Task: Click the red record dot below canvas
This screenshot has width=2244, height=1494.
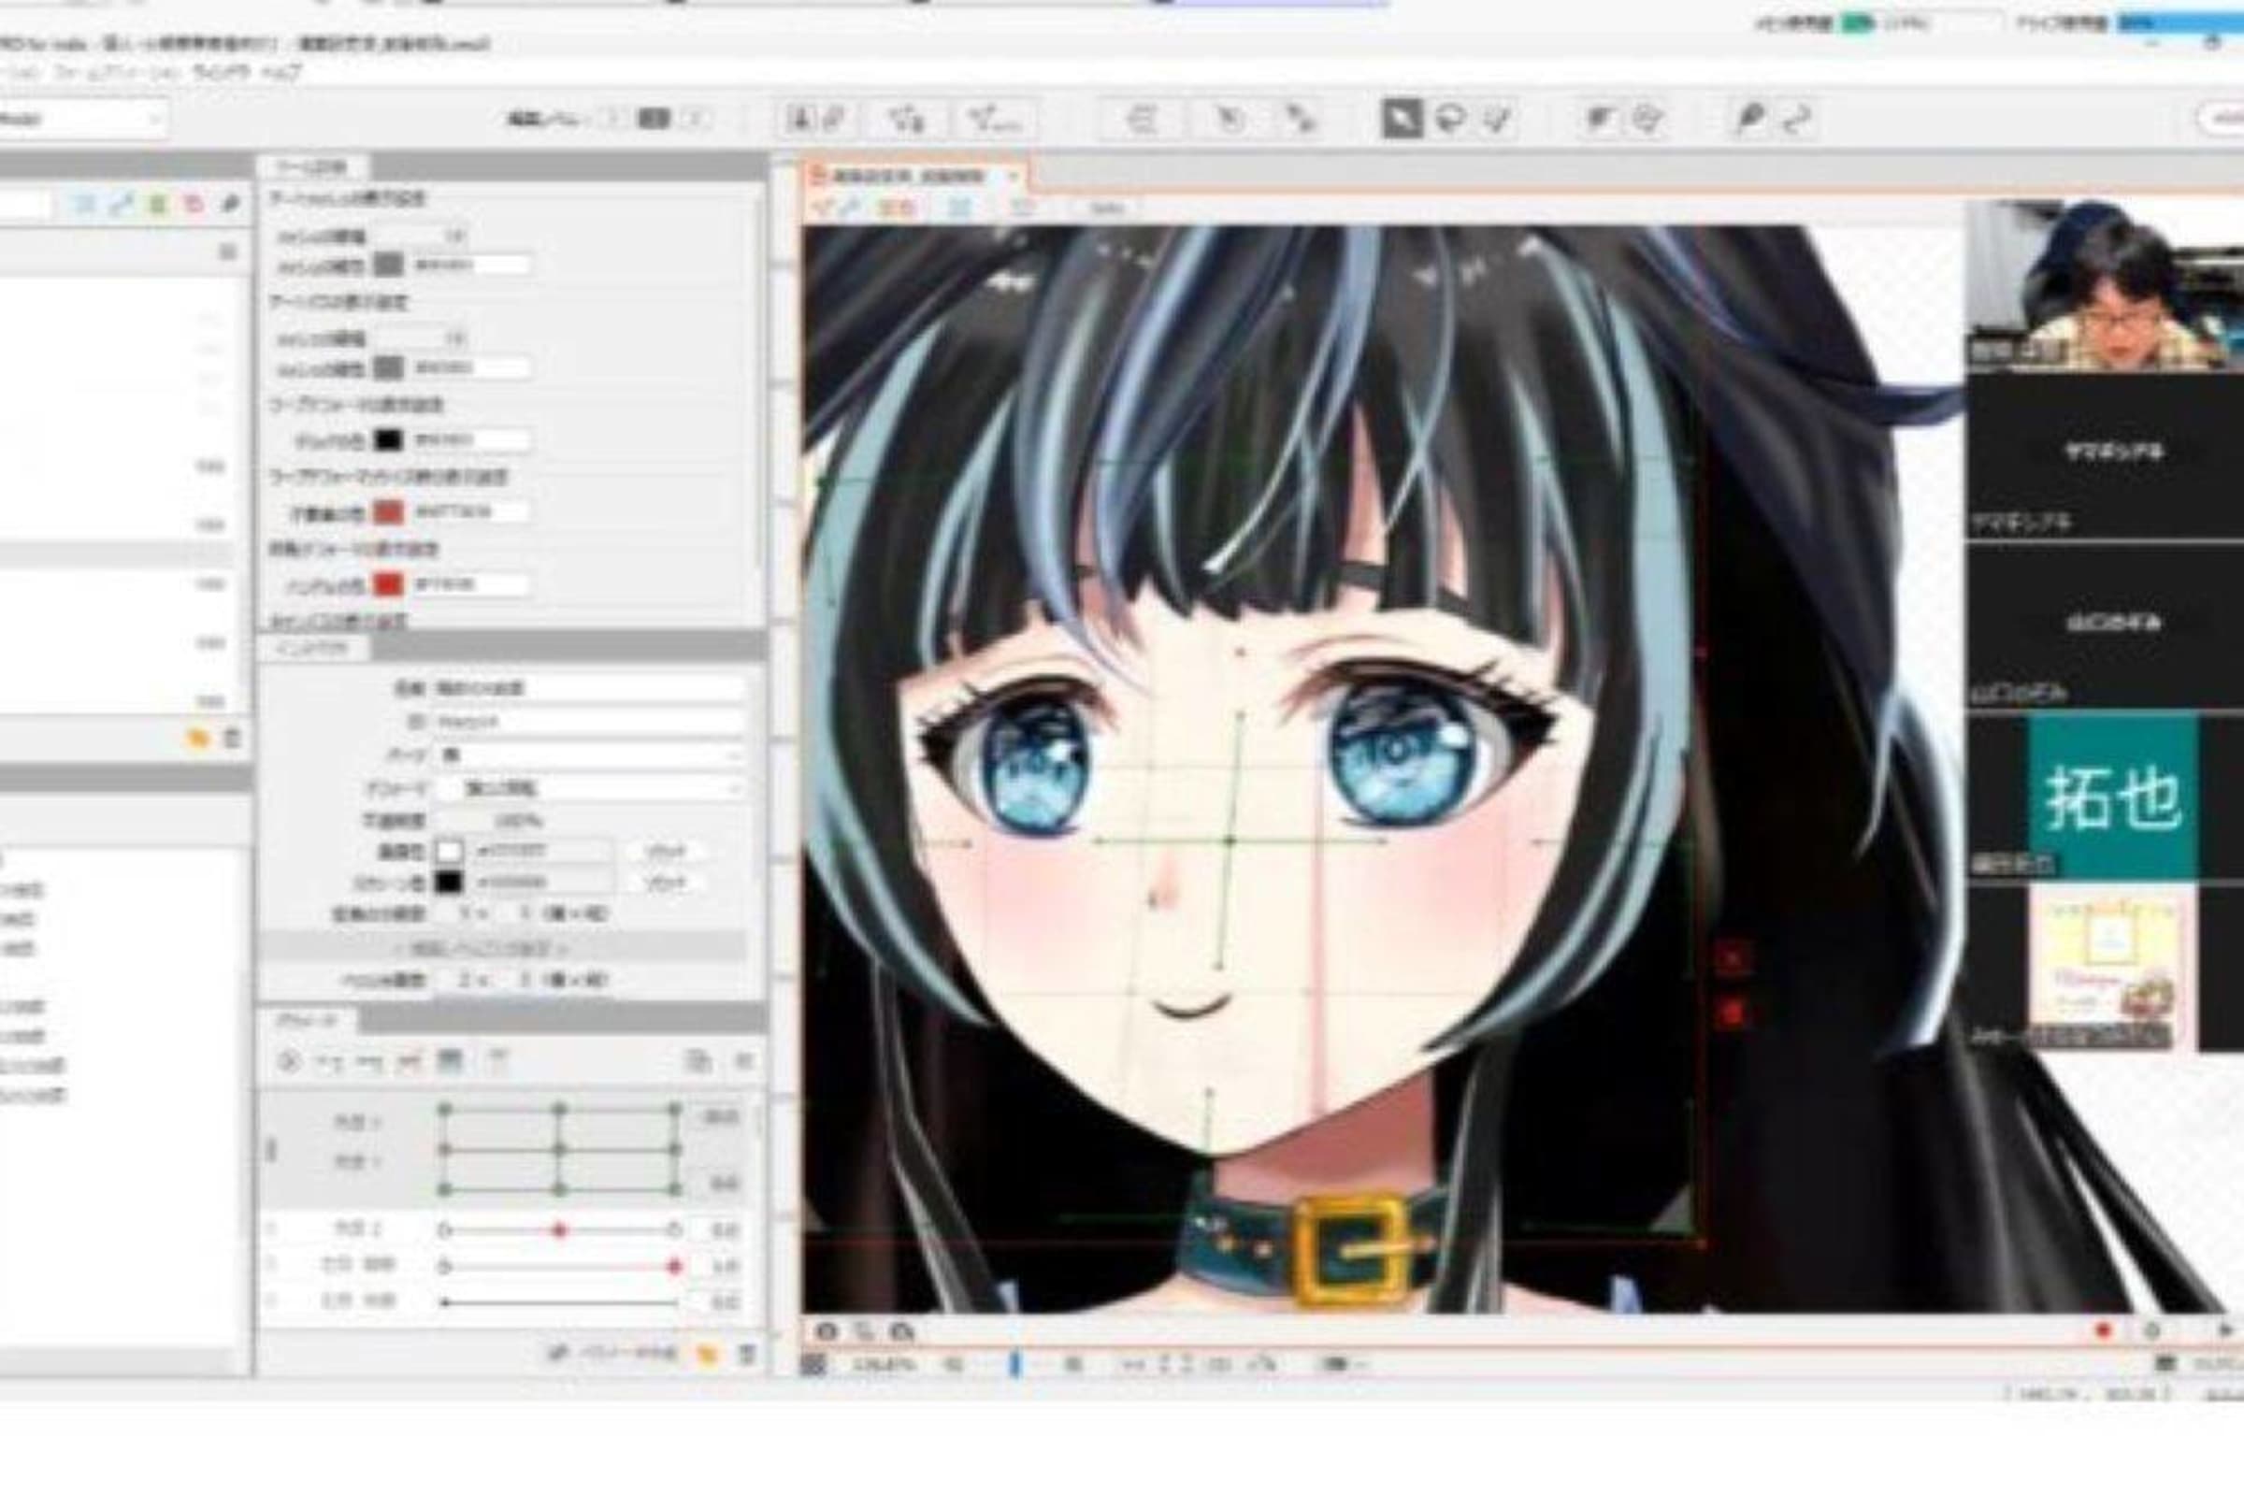Action: 2103,1330
